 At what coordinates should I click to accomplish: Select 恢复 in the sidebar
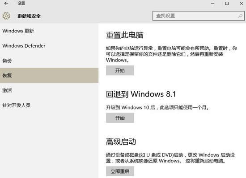49,75
